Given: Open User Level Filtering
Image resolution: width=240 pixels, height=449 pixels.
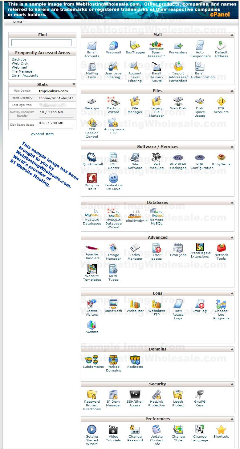Looking at the screenshot, I should coord(113,70).
